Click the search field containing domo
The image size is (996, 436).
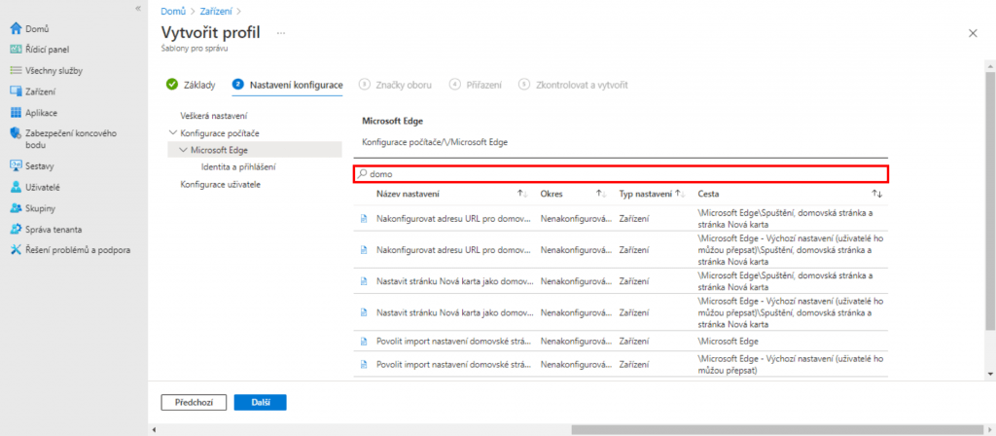(621, 173)
